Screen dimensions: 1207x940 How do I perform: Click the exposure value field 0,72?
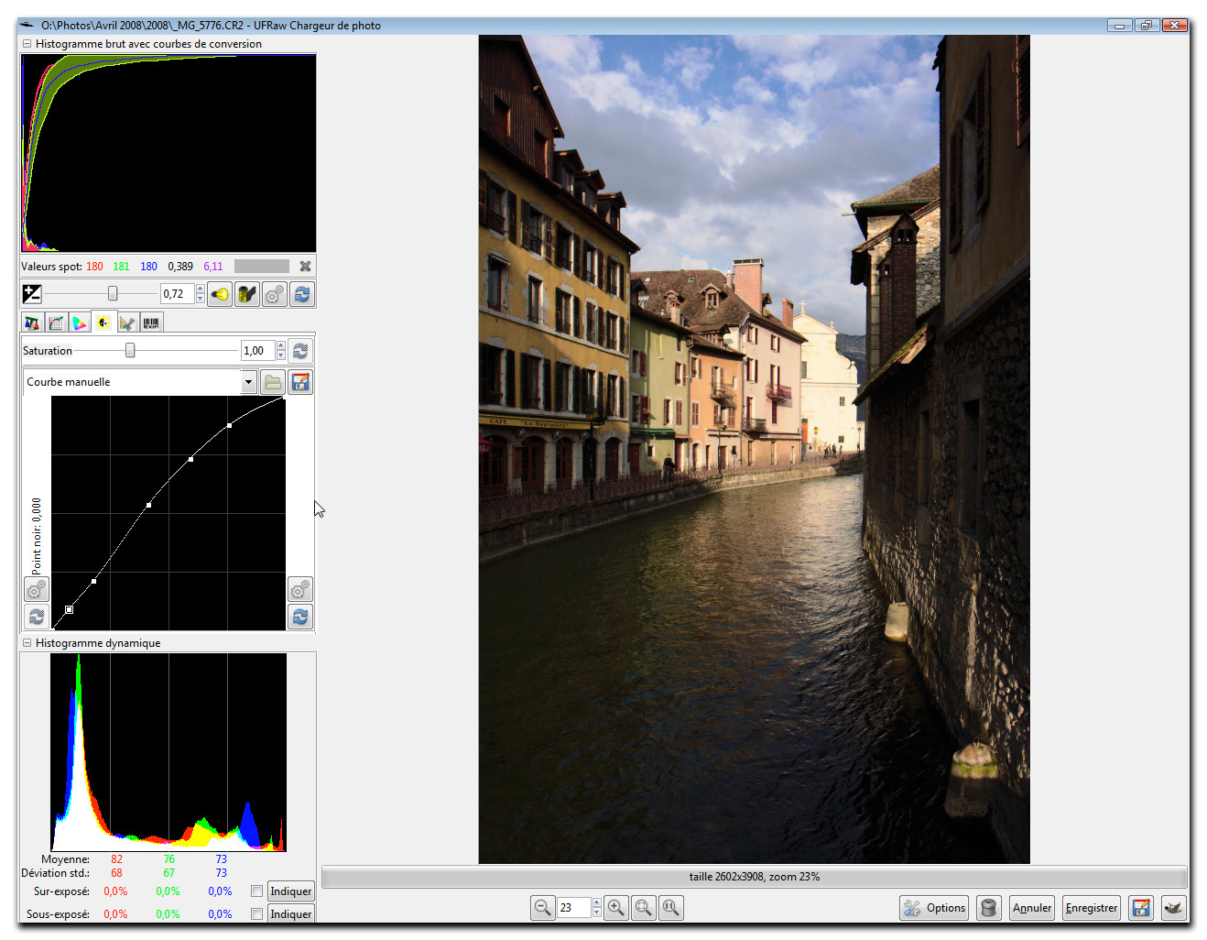[178, 294]
